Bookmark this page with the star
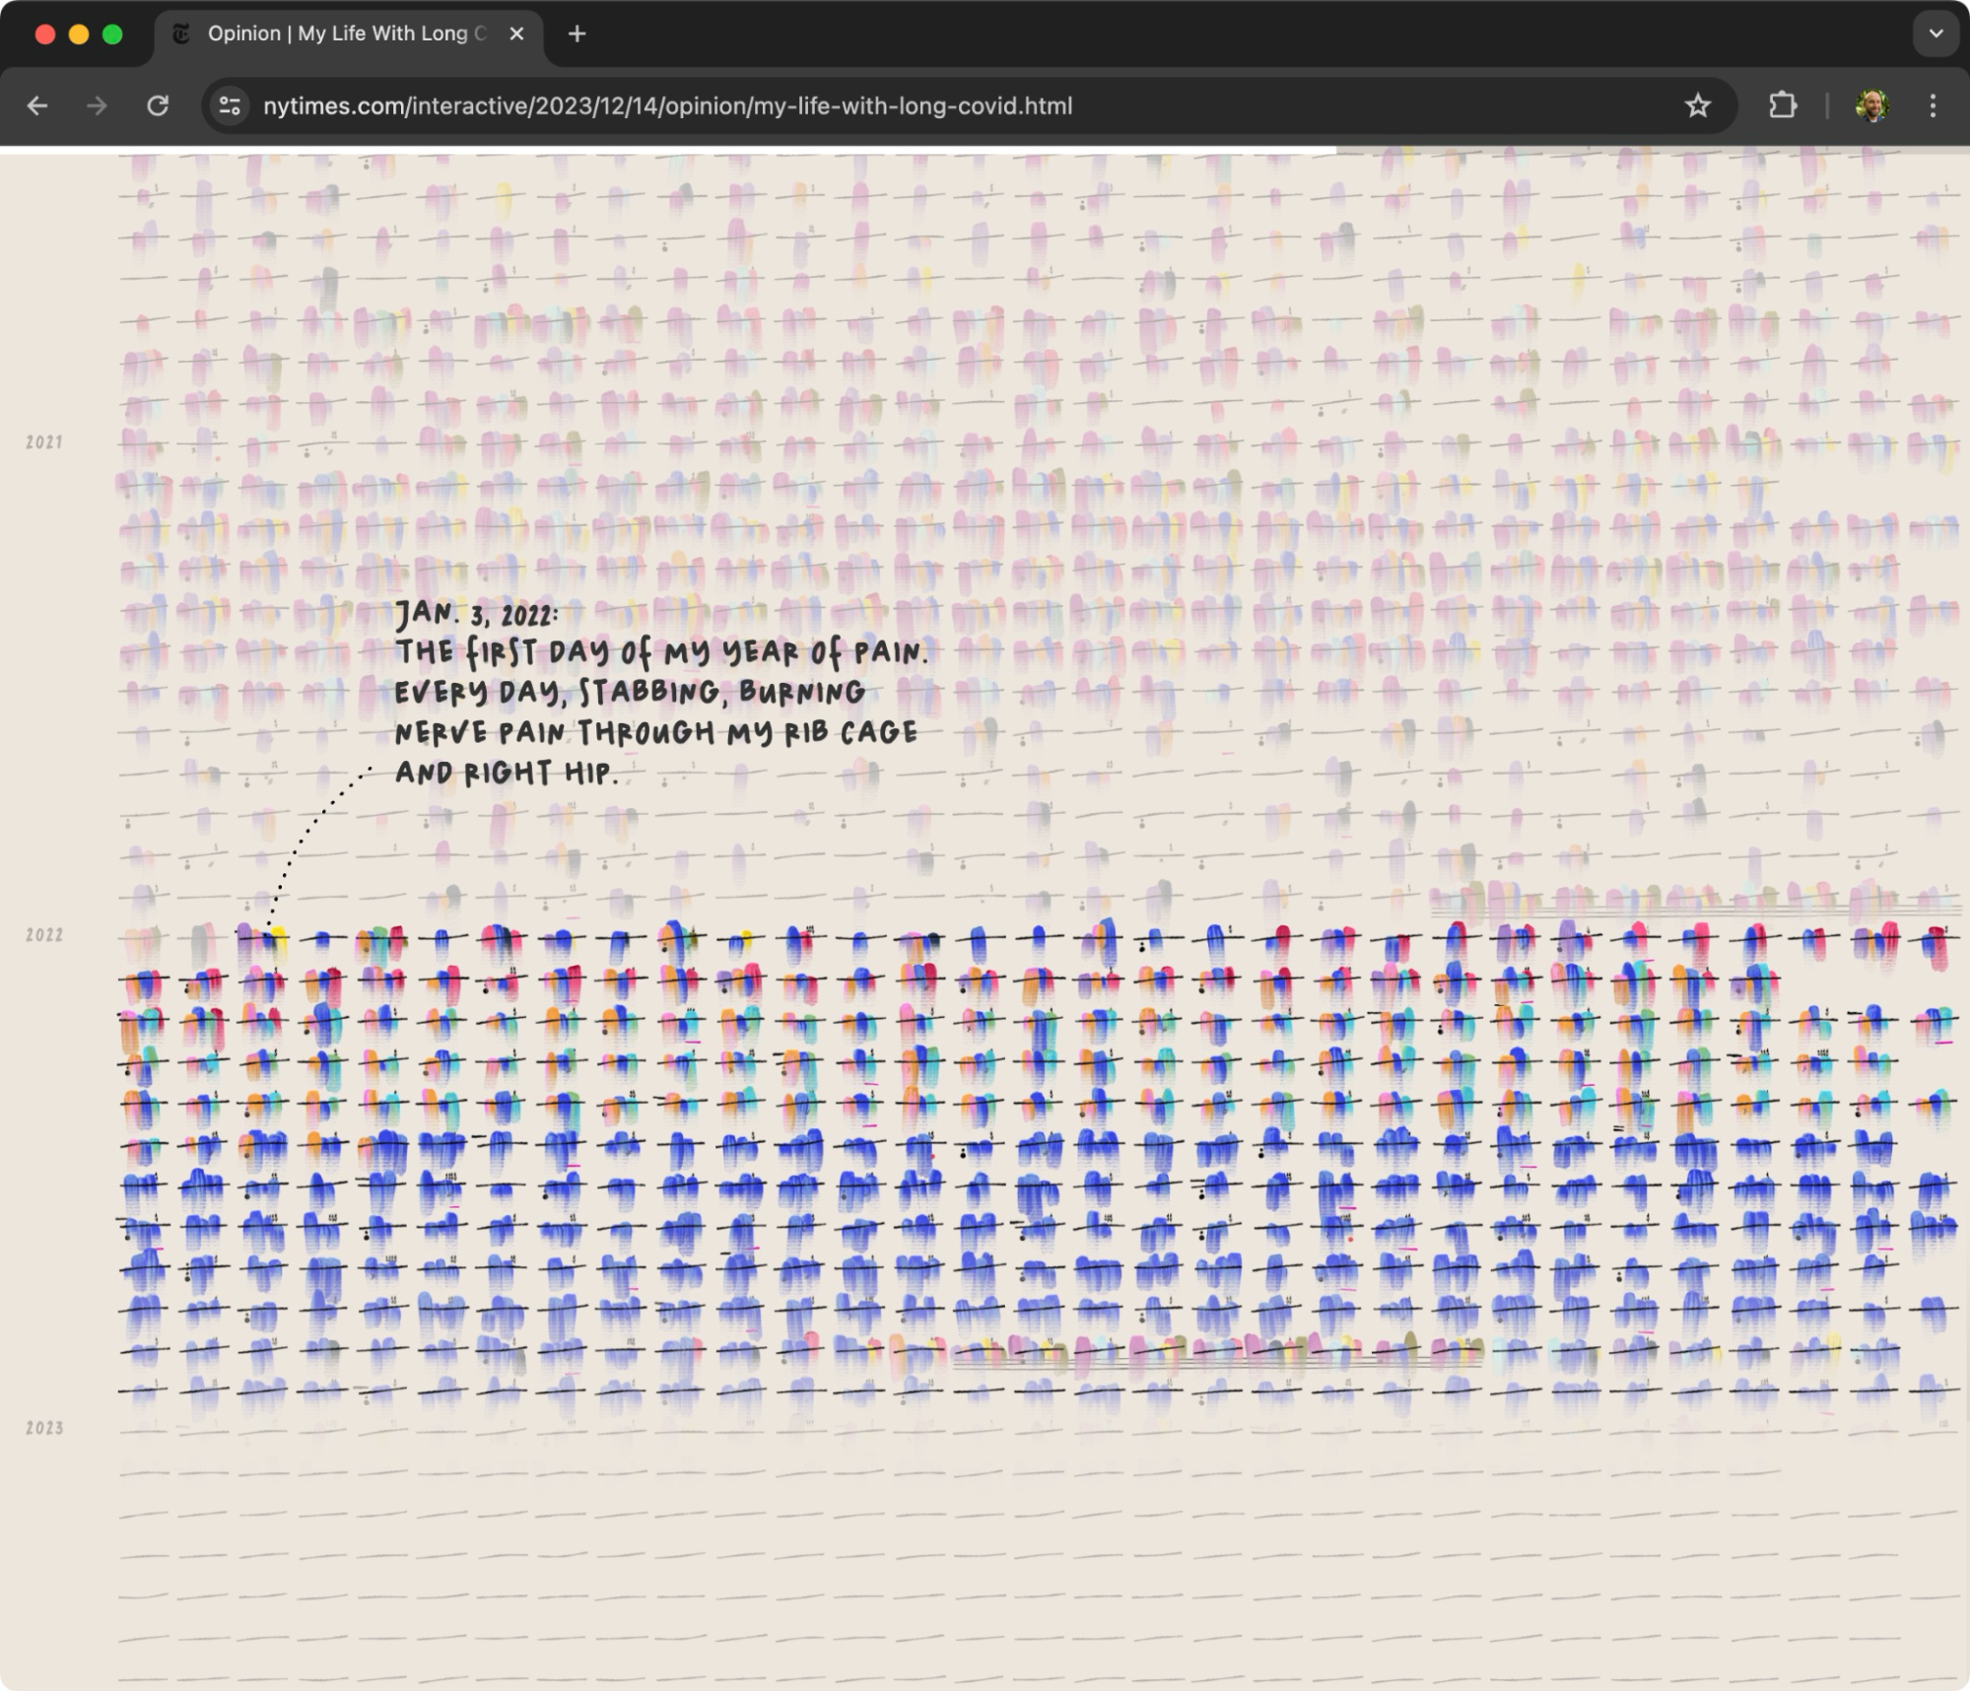This screenshot has width=1970, height=1691. pyautogui.click(x=1697, y=105)
